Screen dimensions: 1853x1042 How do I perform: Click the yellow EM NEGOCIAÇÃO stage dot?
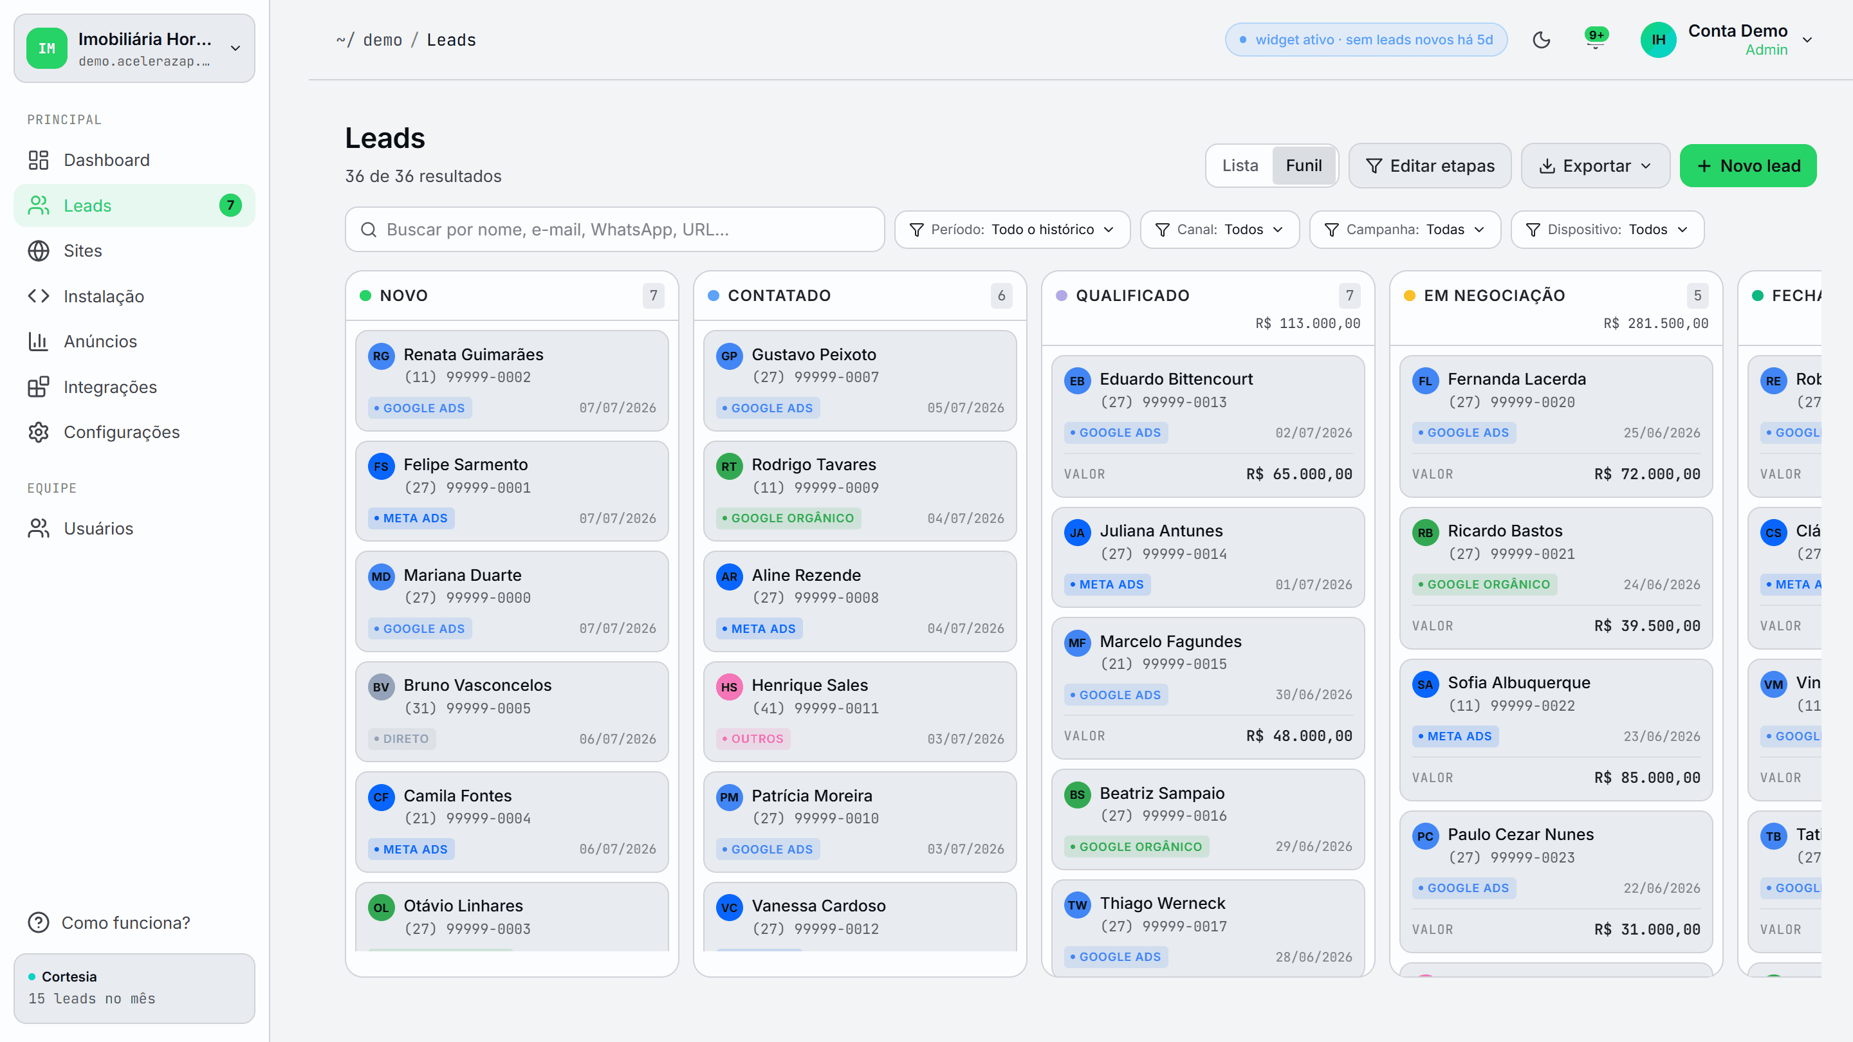click(1410, 296)
